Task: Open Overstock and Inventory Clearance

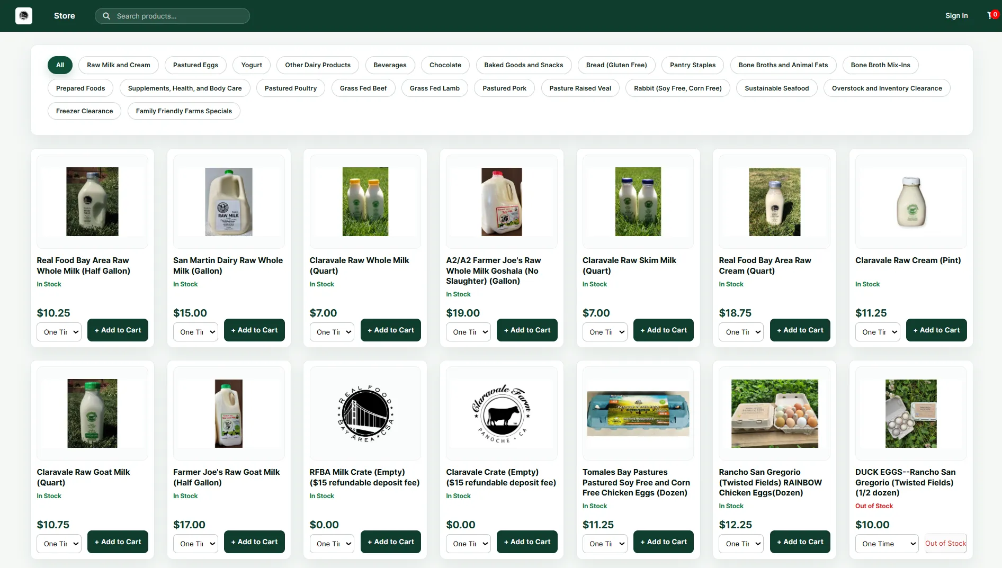Action: [887, 88]
